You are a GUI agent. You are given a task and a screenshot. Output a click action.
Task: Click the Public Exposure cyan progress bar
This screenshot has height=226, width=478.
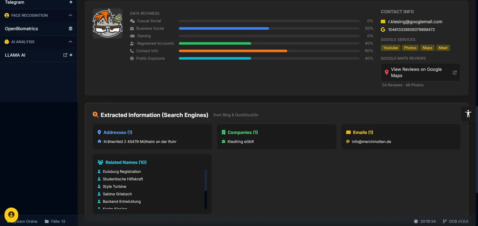pos(215,58)
